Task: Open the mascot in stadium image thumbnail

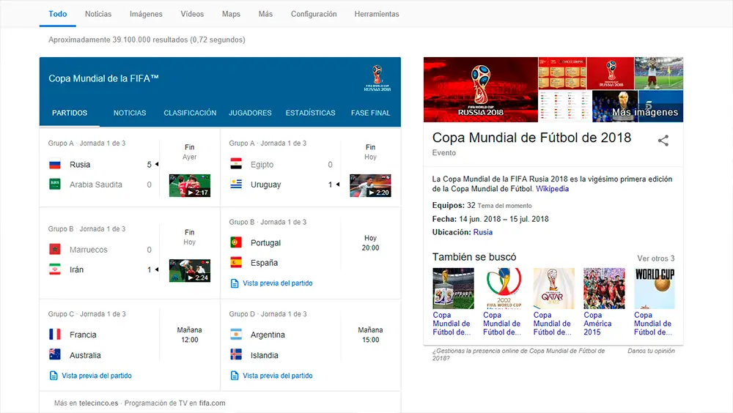Action: coord(659,73)
